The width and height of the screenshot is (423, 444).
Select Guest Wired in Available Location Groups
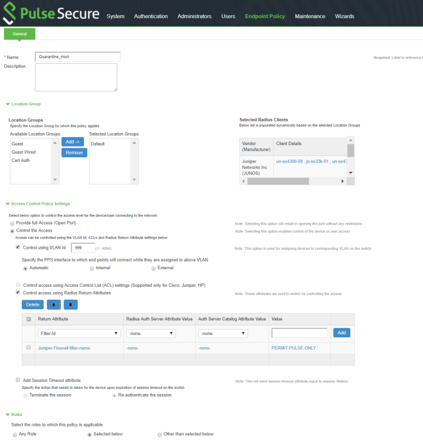tap(23, 152)
